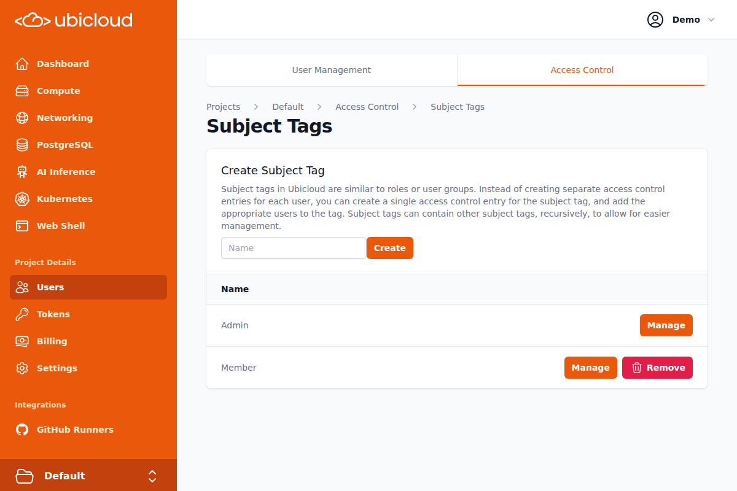Click the Create button
This screenshot has height=491, width=737.
tap(390, 248)
